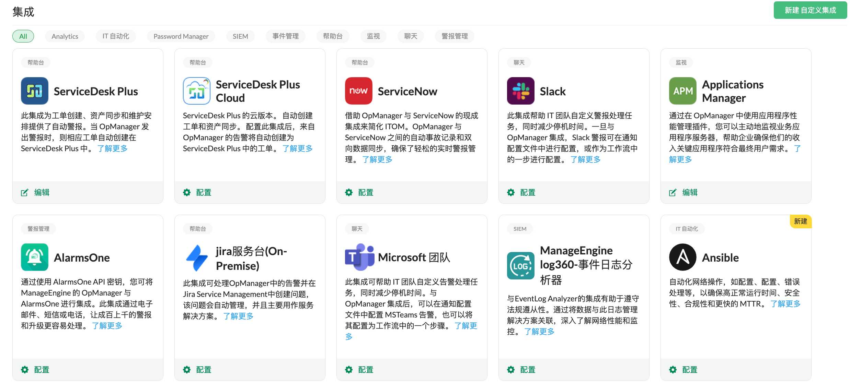Click the Applications Manager APM icon
The height and width of the screenshot is (384, 850).
point(682,91)
